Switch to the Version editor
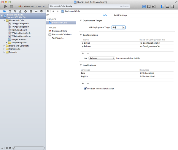This screenshot has width=178, height=150. 154,7
